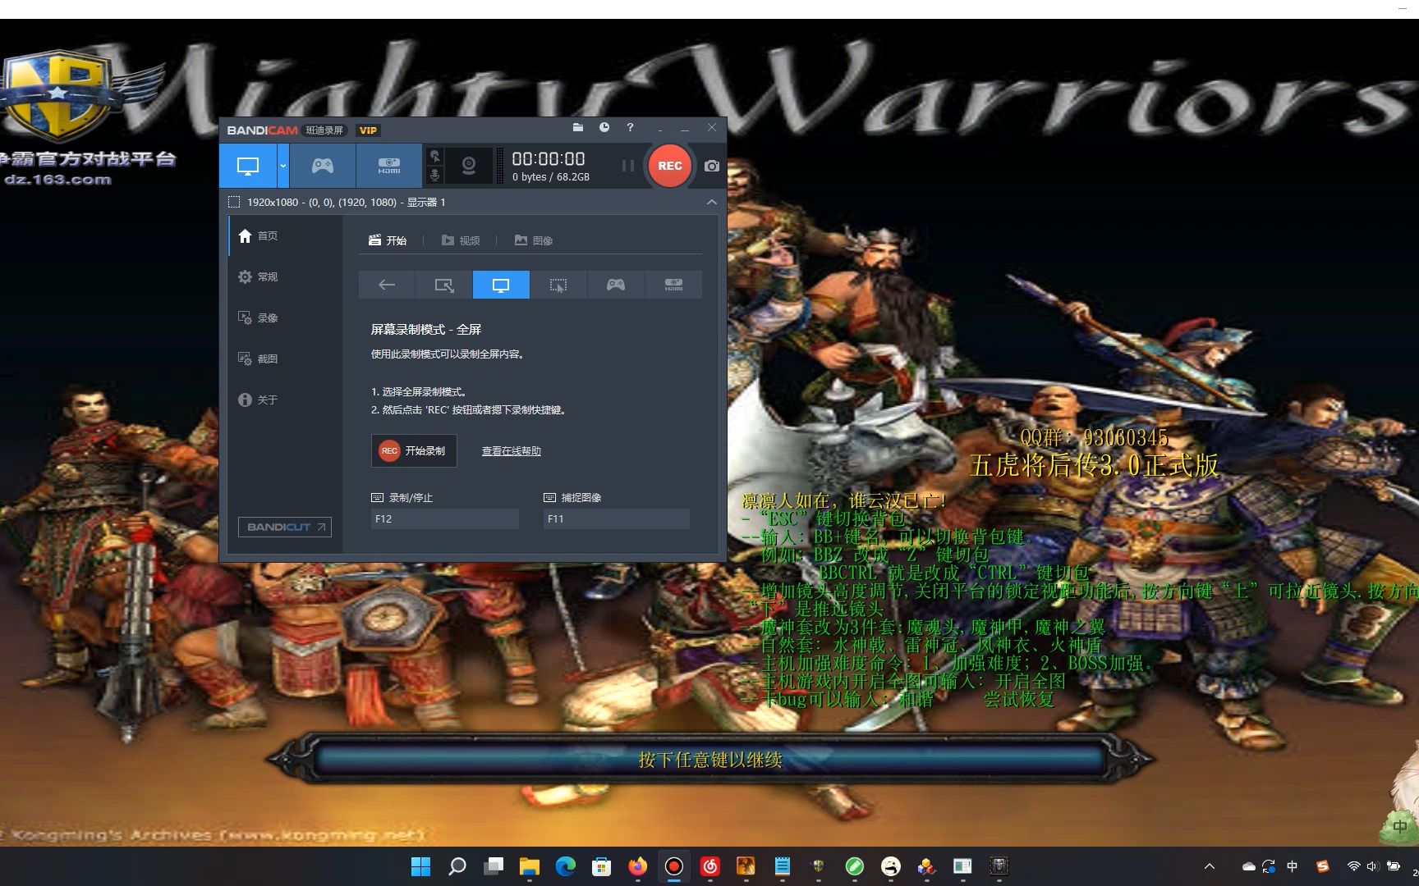Open Microsoft Store from taskbar

click(602, 866)
